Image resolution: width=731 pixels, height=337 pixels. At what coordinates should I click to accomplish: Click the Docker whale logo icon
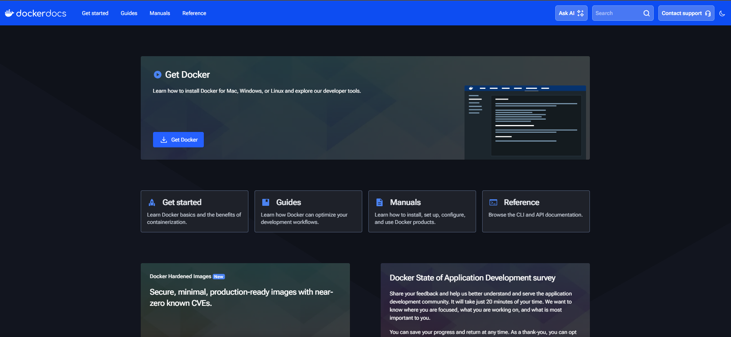pos(9,13)
